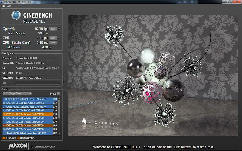Select ranking entry 1 Intel Xeon CPU W5590

[x=30, y=99]
